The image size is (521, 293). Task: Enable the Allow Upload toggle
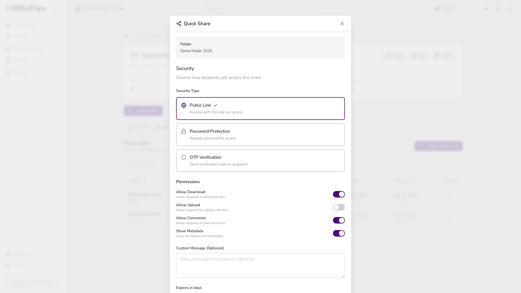[x=339, y=207]
